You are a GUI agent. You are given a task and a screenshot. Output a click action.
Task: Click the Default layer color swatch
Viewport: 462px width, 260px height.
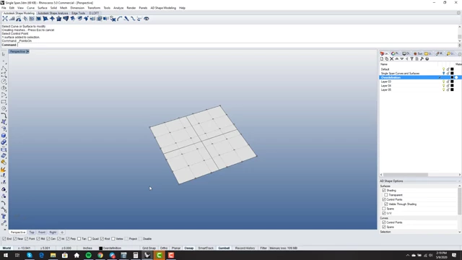pos(452,69)
